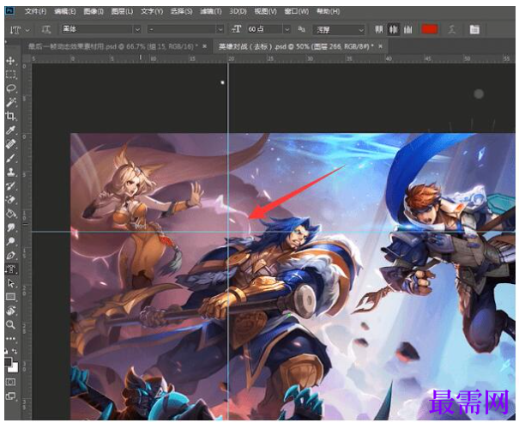Select the Smudge tool

(10, 227)
